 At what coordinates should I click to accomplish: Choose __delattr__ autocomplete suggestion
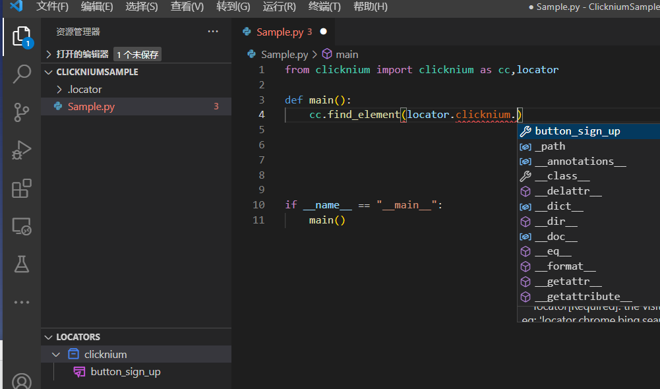click(x=588, y=192)
